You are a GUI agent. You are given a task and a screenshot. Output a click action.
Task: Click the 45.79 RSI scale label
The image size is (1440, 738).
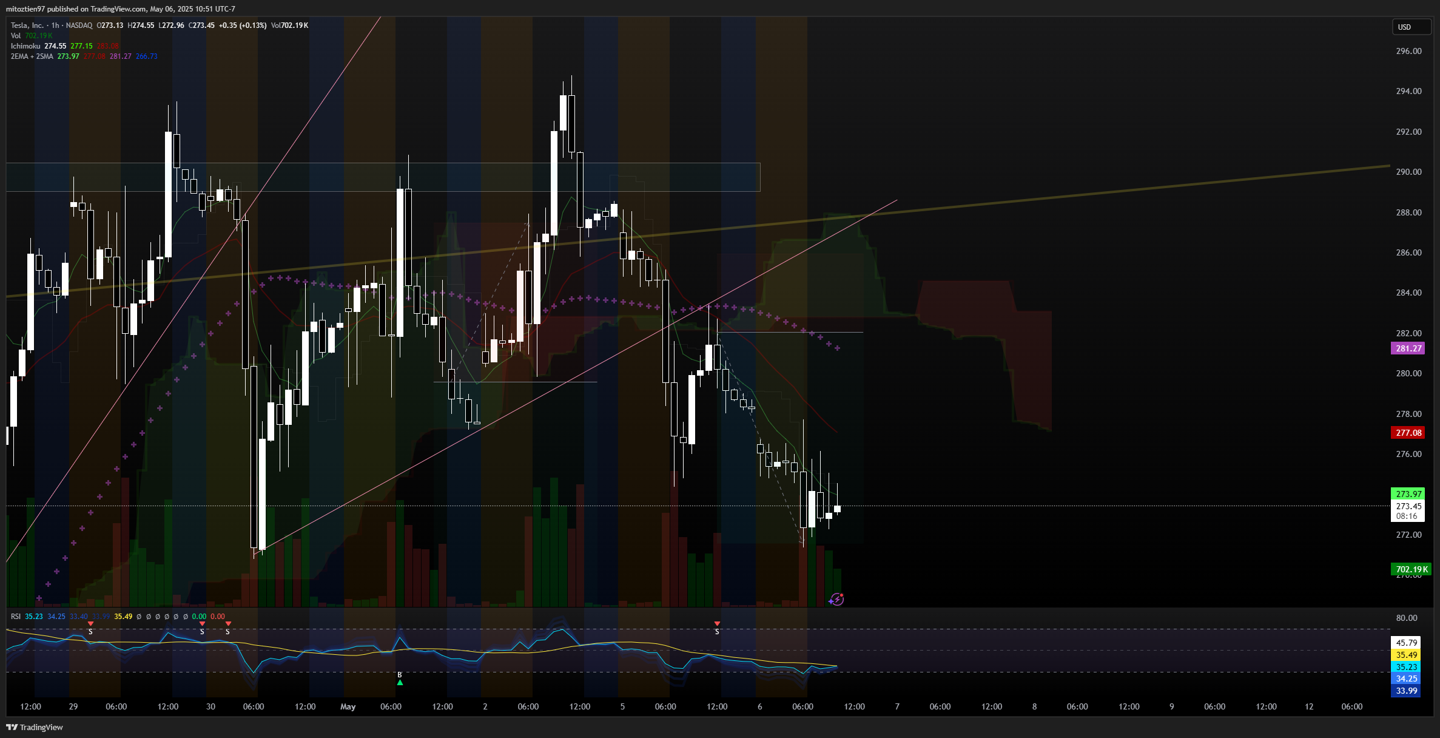(1407, 643)
